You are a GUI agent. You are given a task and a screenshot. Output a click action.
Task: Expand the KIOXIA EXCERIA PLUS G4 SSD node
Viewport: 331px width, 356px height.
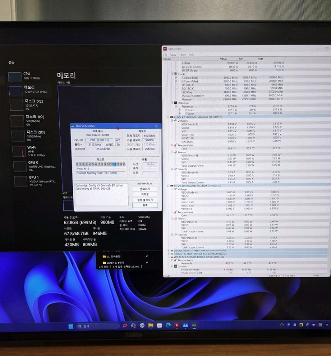coord(168,254)
